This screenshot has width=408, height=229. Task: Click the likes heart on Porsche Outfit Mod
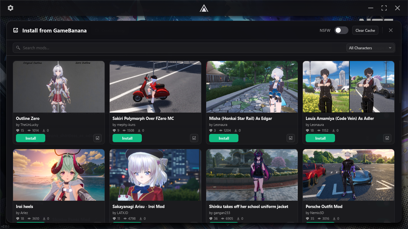307,219
